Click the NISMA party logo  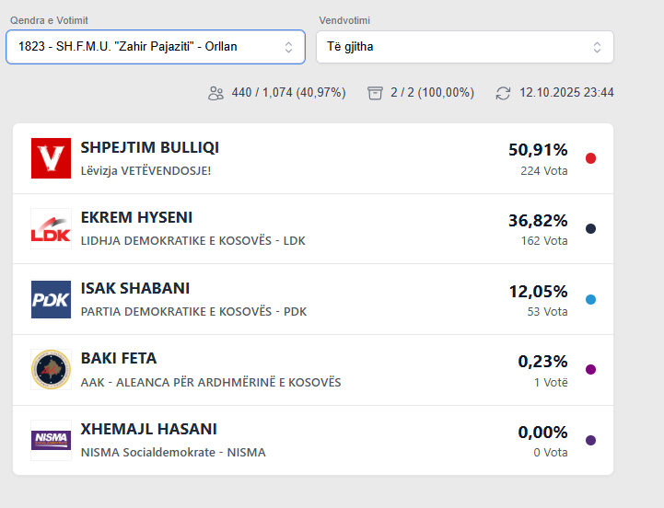pos(51,441)
